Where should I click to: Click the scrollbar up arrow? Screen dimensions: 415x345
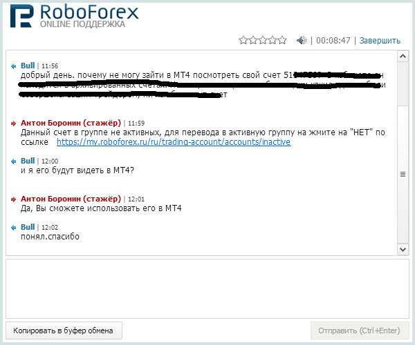[403, 56]
